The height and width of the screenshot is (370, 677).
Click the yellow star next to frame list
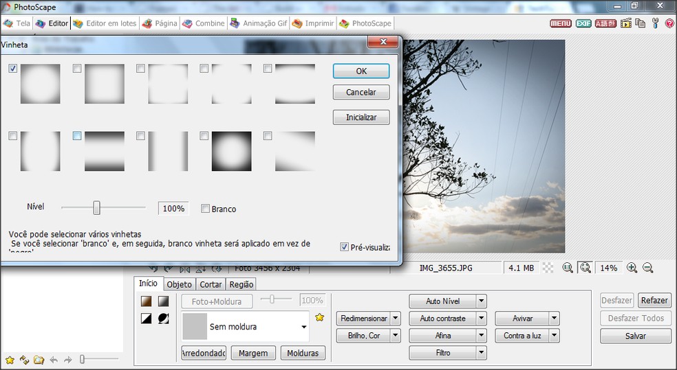(x=319, y=317)
